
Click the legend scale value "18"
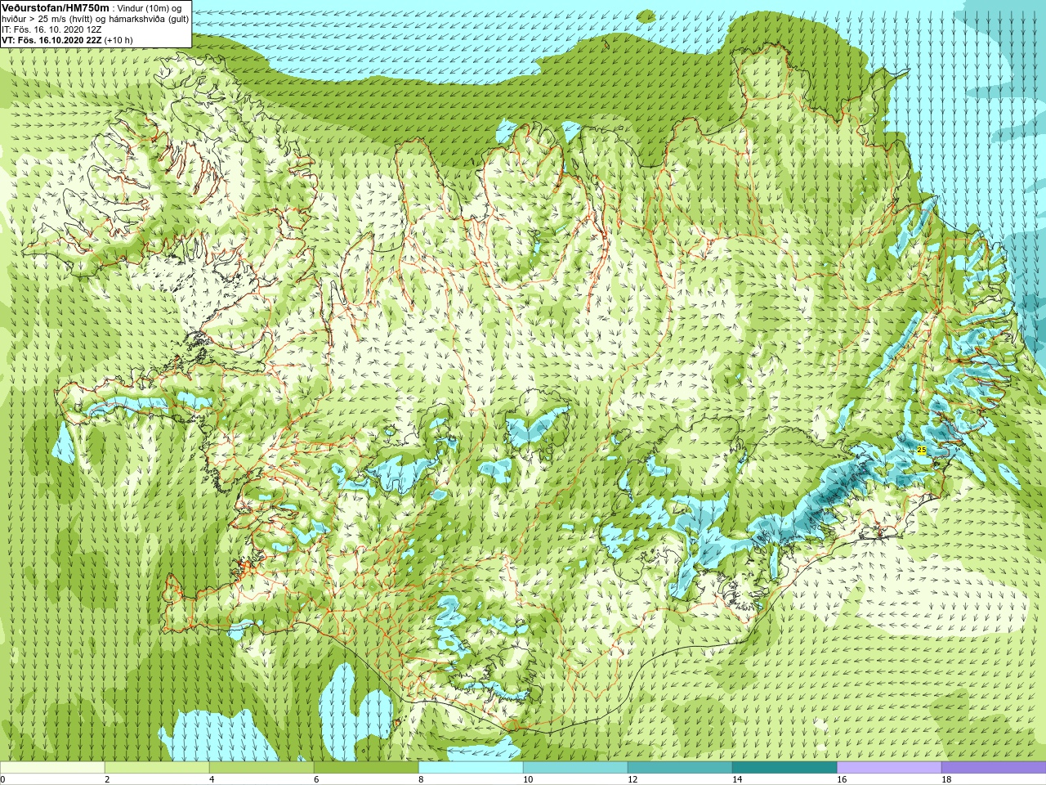tap(946, 779)
